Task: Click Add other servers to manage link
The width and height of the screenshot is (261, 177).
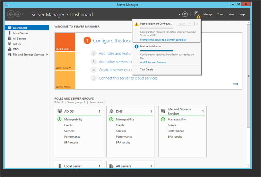Action: point(115,62)
